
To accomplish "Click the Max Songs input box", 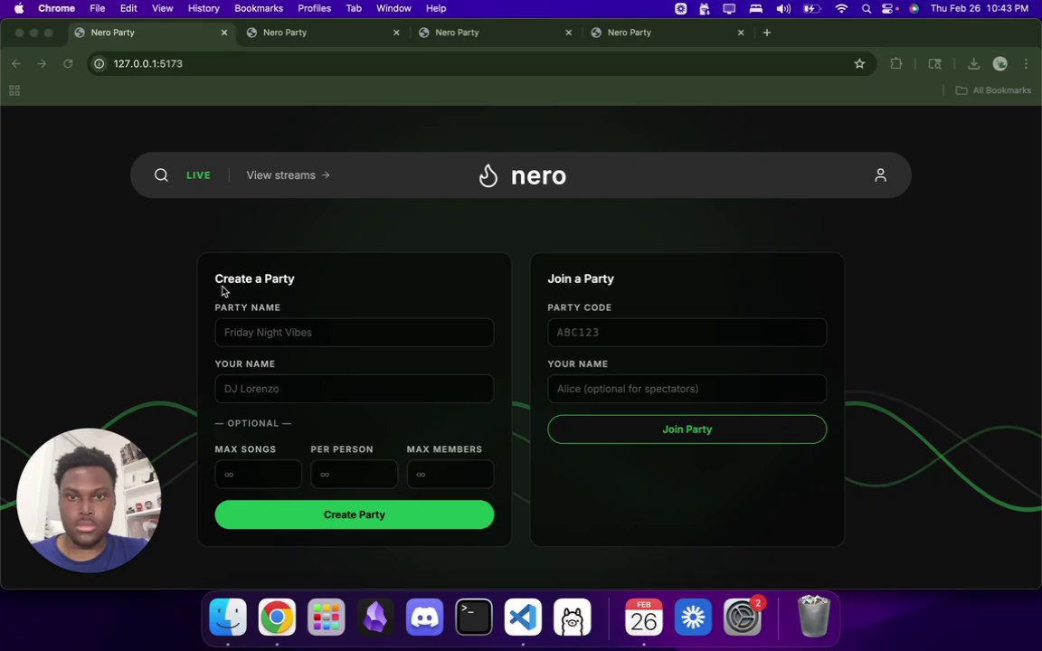I will point(258,475).
